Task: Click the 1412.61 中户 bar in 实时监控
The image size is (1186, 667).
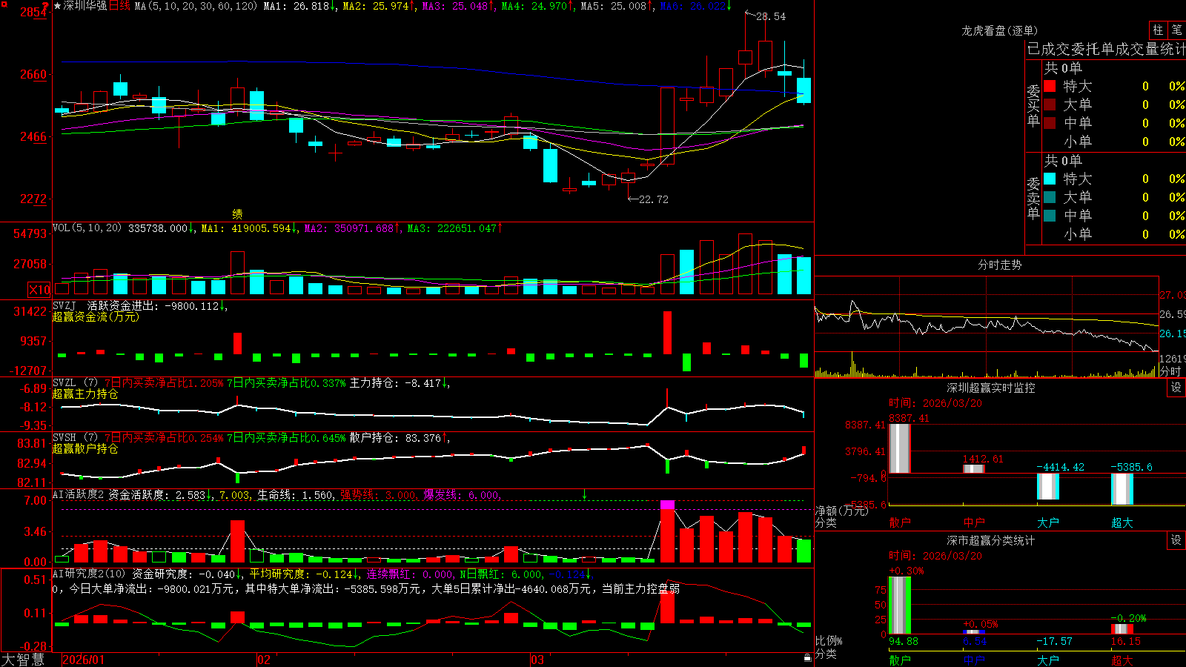Action: tap(974, 468)
